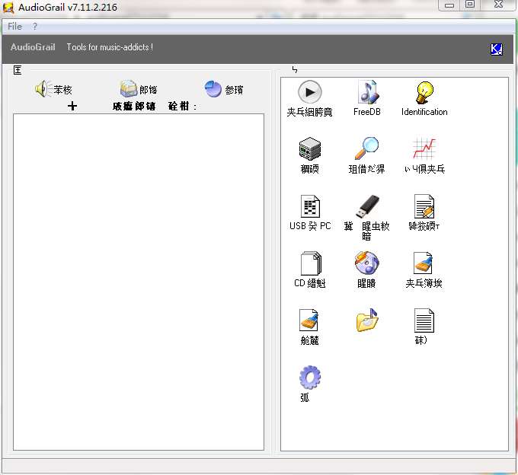The image size is (518, 475).
Task: Click the blue gear settings icon
Action: click(309, 378)
